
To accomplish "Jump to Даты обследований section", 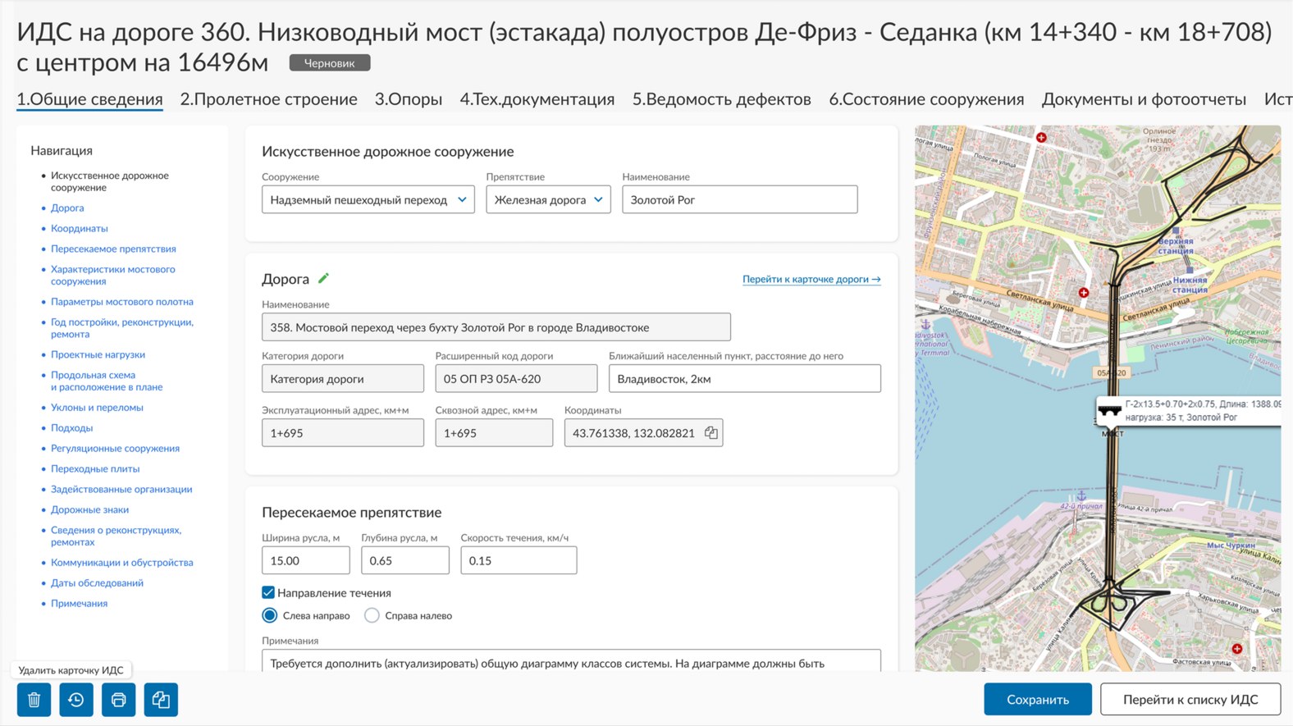I will 97,582.
